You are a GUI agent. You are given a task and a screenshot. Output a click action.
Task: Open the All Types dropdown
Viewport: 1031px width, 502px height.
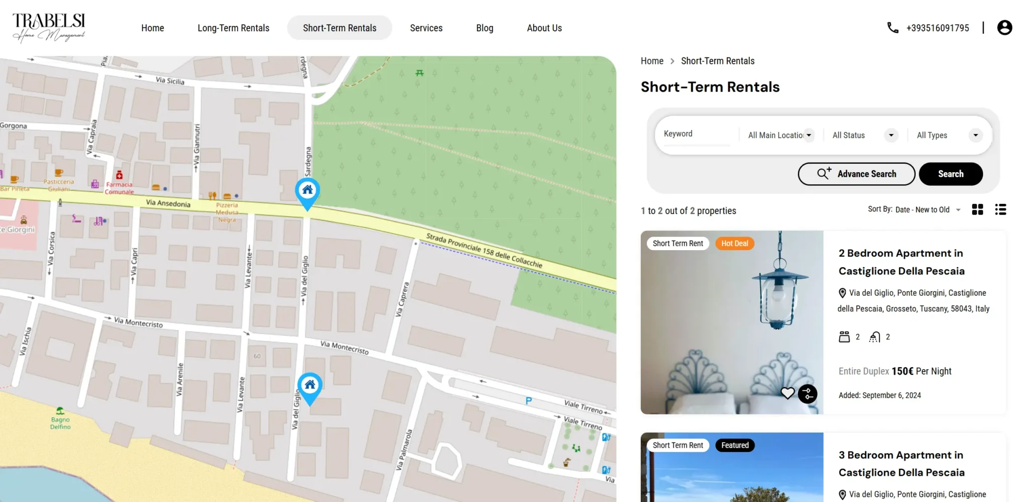(948, 135)
